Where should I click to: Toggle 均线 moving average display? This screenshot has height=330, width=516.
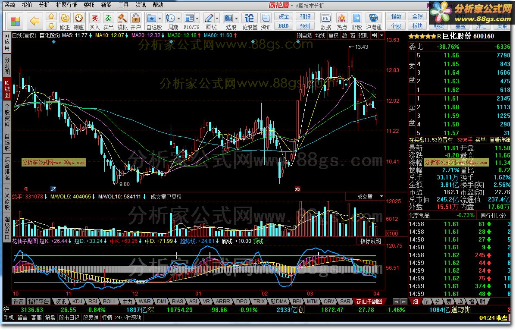click(x=320, y=35)
